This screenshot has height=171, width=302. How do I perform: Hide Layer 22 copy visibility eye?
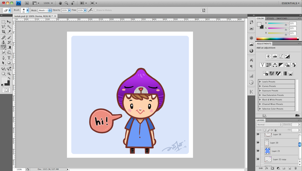tap(258, 159)
